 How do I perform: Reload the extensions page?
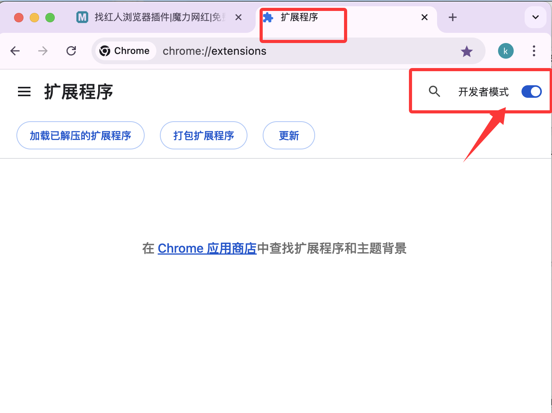(x=71, y=51)
